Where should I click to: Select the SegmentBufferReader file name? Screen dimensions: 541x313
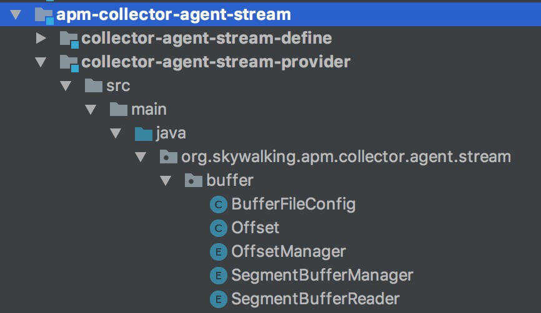coord(315,299)
